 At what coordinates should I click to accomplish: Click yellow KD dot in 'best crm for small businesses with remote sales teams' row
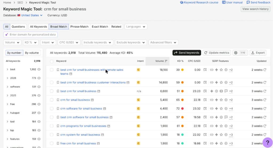pos(182,70)
